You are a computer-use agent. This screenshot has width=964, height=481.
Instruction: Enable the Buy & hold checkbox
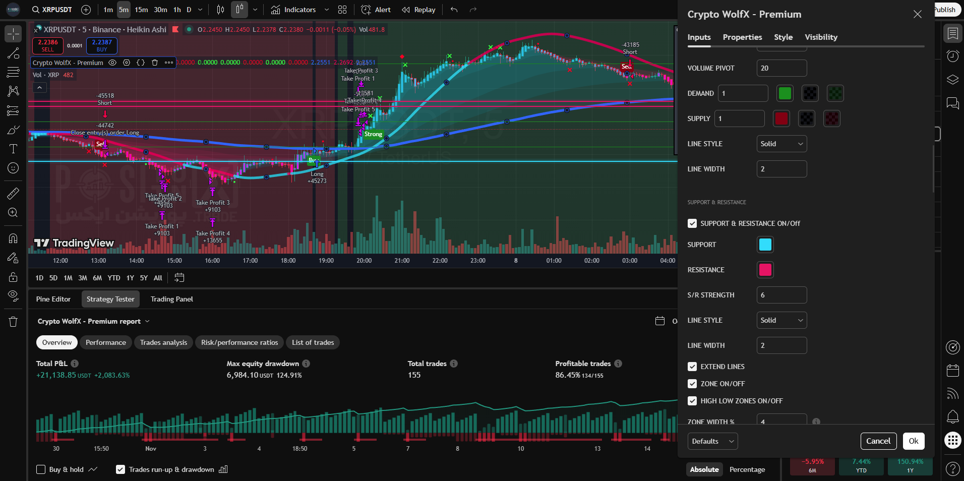pyautogui.click(x=41, y=469)
